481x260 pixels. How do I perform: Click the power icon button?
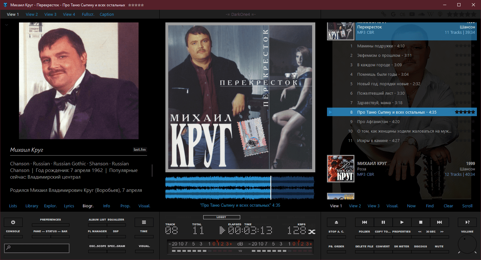click(13, 222)
